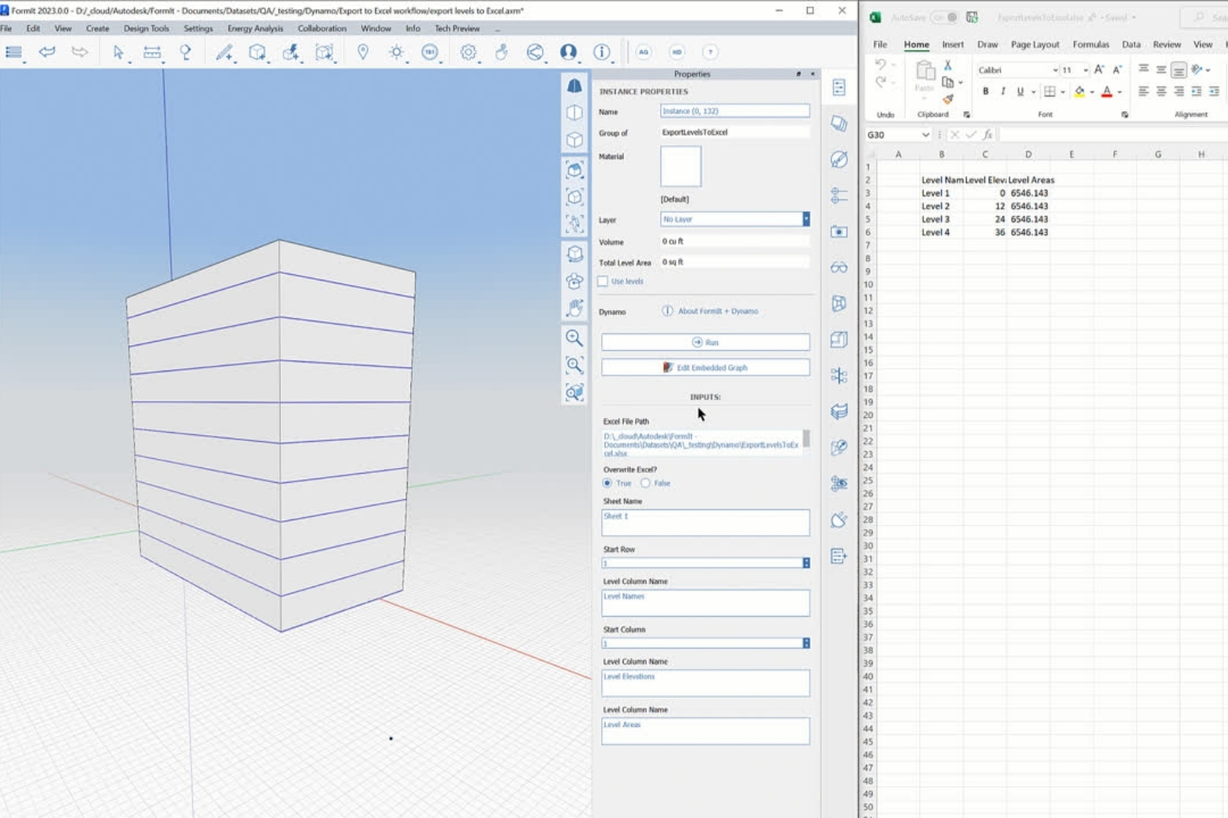Open the Design Tools menu in FormIt

pos(147,29)
